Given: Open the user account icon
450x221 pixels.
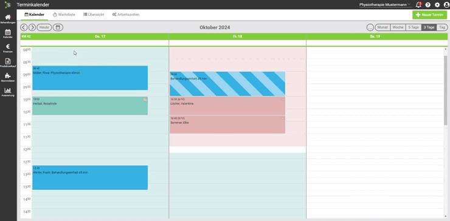Looking at the screenshot, I should tap(446, 5).
